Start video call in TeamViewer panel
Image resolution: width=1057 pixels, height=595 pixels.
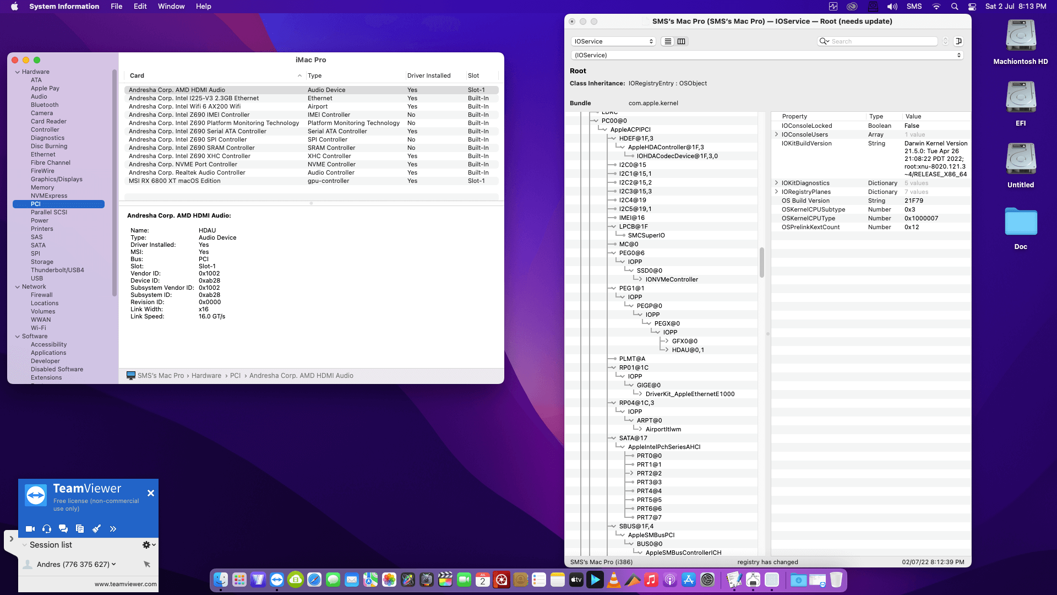(x=30, y=529)
